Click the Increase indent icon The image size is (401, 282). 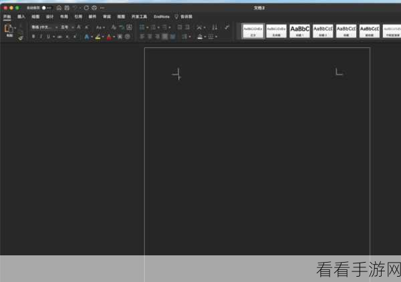[187, 27]
